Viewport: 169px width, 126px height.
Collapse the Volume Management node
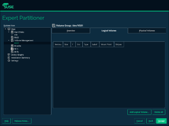click(x=9, y=40)
